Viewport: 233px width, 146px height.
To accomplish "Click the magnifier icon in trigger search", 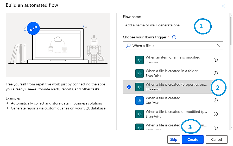I will (128, 46).
